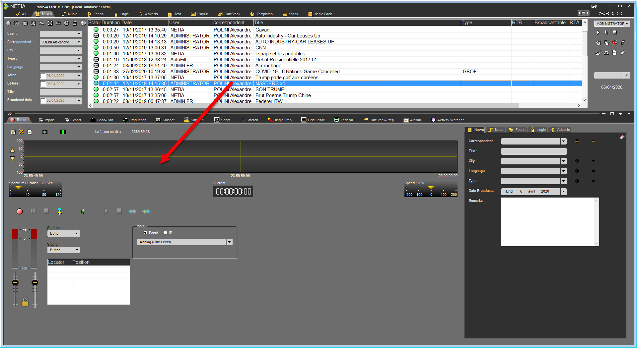Click the padlock icon between the faders
Viewport: 637px width, 348px height.
coord(25,302)
